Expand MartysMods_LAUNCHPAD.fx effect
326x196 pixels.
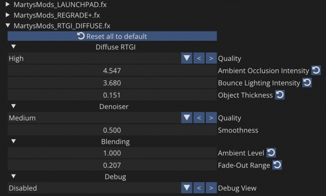(8, 4)
